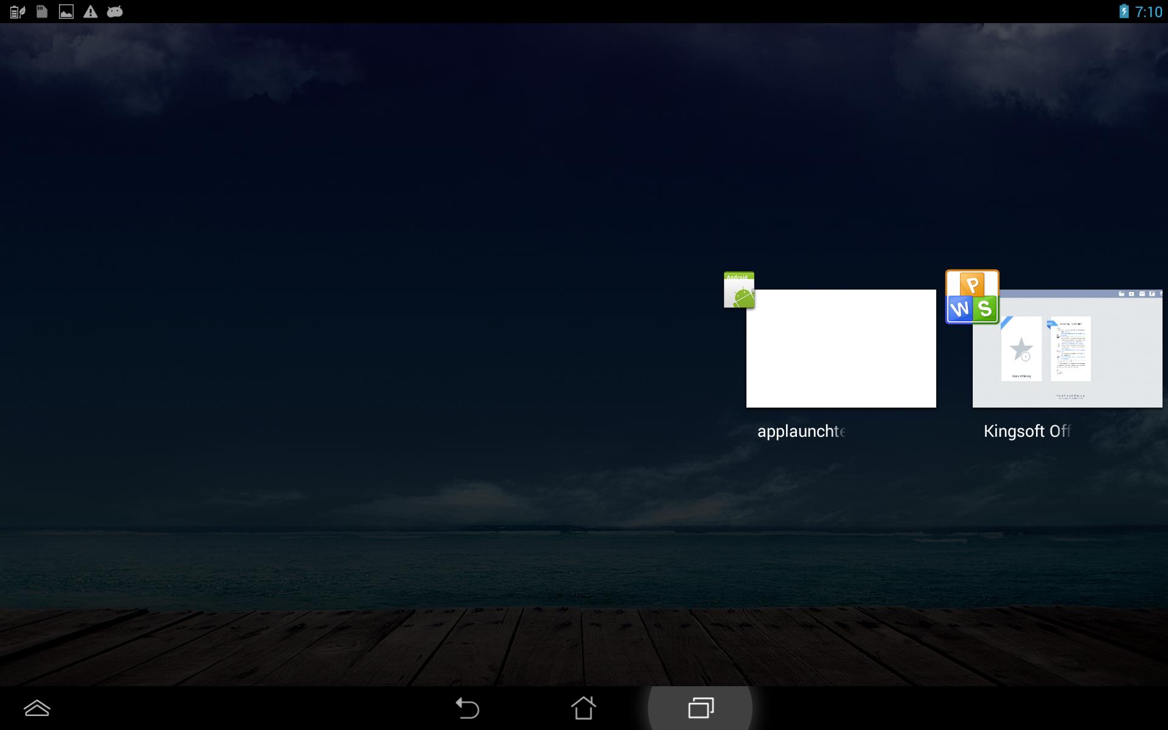This screenshot has width=1168, height=730.
Task: Click the green Android applaunchtest app icon
Action: pos(739,290)
